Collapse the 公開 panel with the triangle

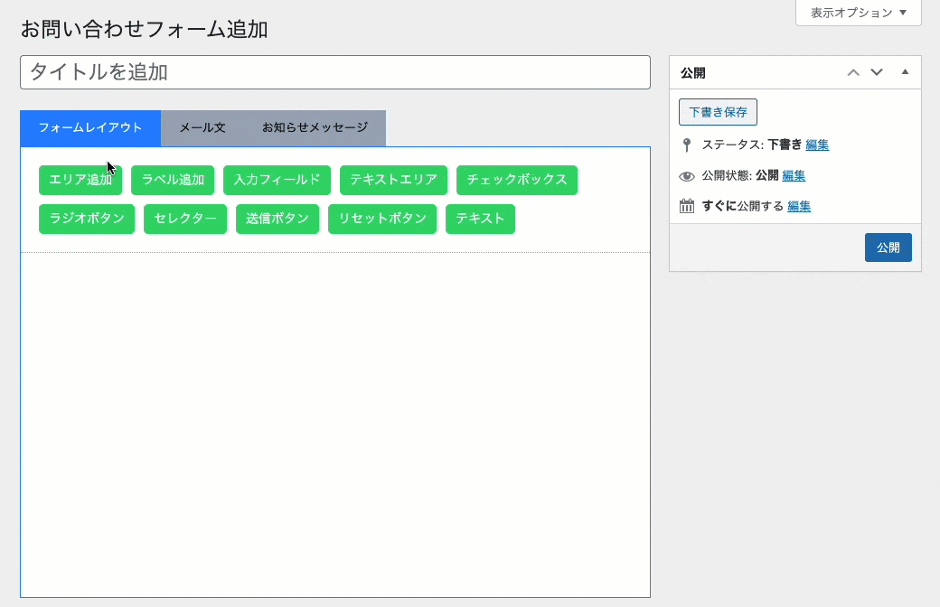pos(905,72)
